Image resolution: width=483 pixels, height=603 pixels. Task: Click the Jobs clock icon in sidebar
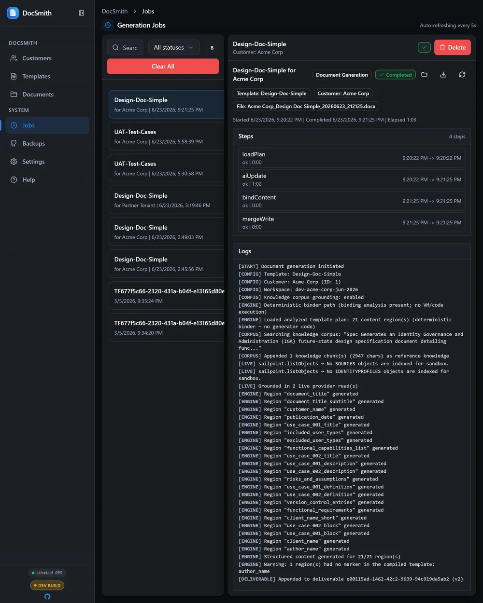14,125
